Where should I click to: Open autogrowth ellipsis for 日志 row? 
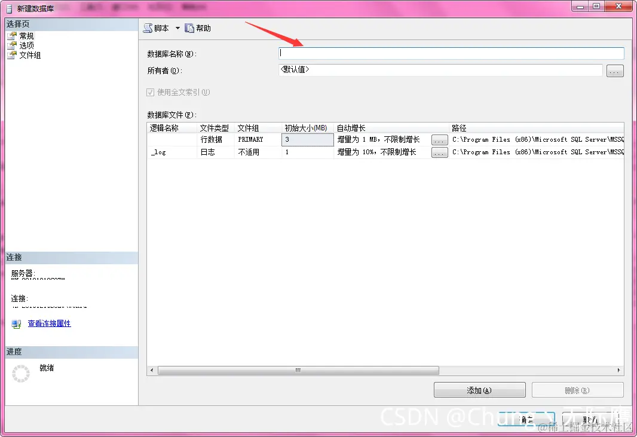pos(440,152)
